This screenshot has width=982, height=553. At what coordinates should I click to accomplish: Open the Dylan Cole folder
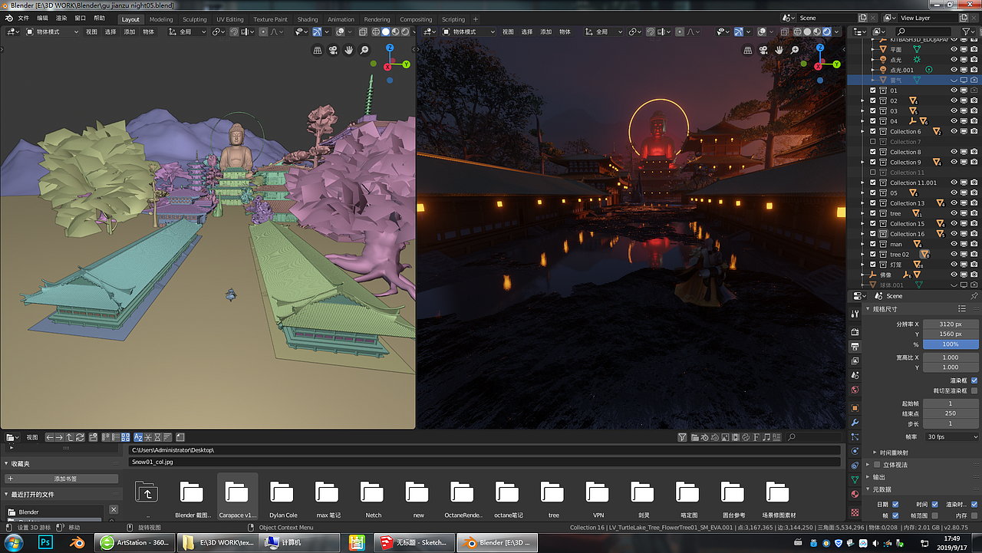click(x=283, y=497)
